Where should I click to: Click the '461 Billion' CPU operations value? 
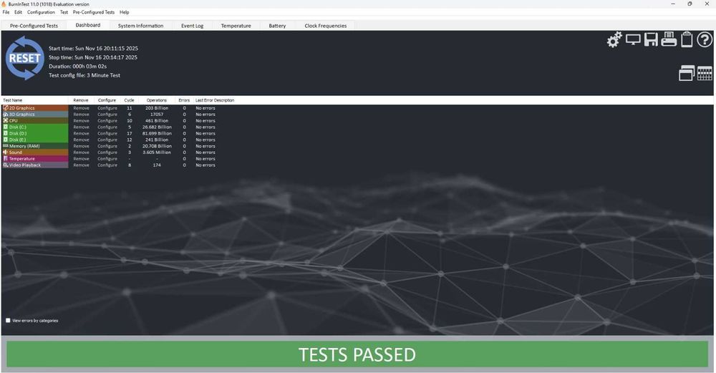(157, 121)
